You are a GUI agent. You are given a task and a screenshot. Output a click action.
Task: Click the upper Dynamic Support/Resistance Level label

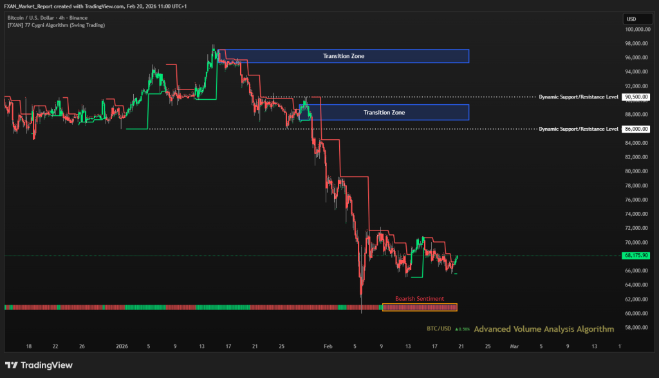coord(578,97)
